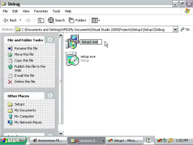Screen dimensions: 193x145
Task: Click the help question mark taskbar icon
Action: (148, 140)
